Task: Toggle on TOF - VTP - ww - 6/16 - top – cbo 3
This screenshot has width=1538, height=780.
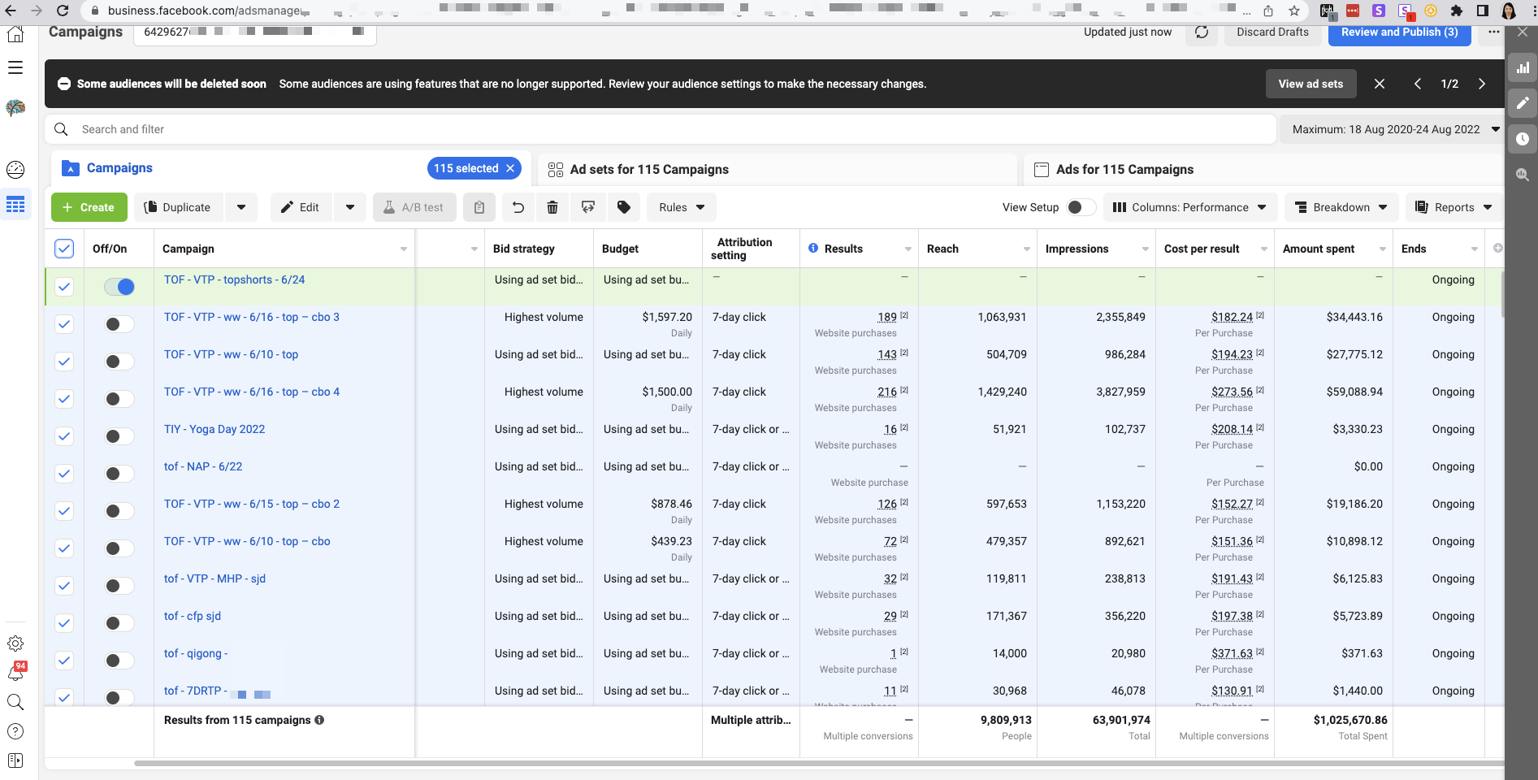Action: 119,324
